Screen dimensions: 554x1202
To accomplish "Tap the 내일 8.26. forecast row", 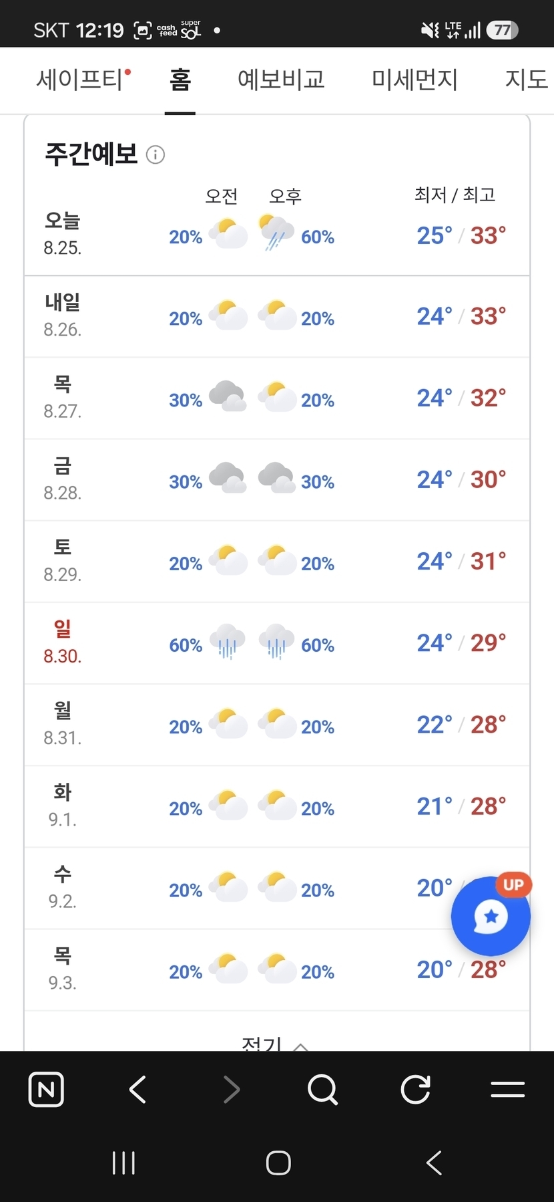I will [x=277, y=316].
